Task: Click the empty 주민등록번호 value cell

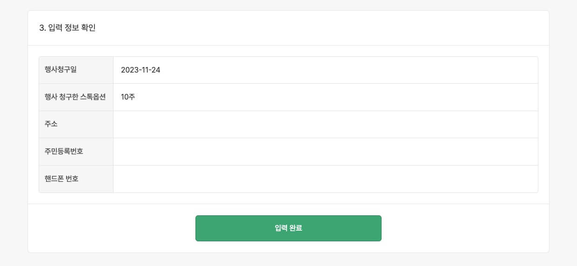Action: pyautogui.click(x=325, y=152)
